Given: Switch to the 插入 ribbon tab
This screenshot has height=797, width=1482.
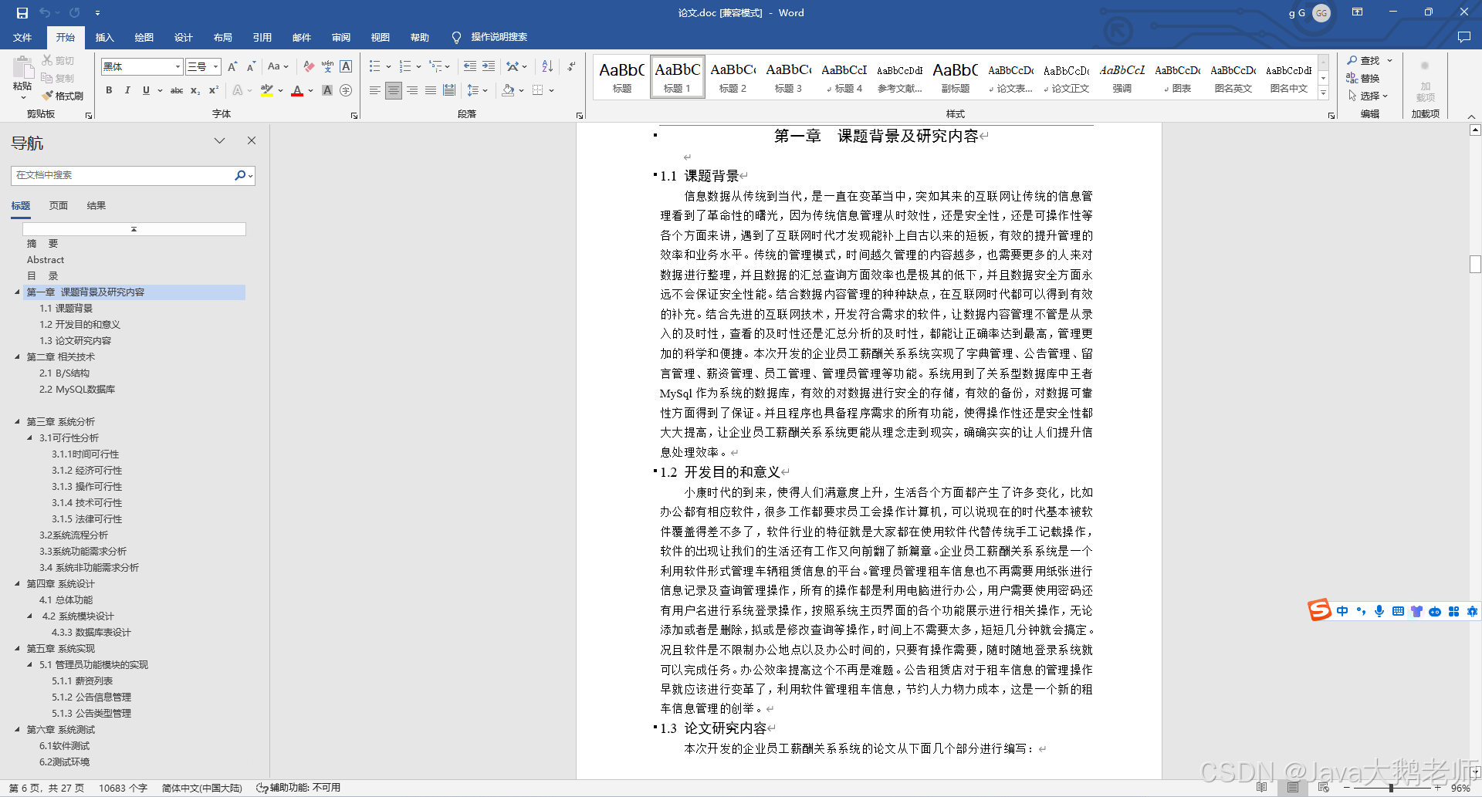Looking at the screenshot, I should [104, 37].
